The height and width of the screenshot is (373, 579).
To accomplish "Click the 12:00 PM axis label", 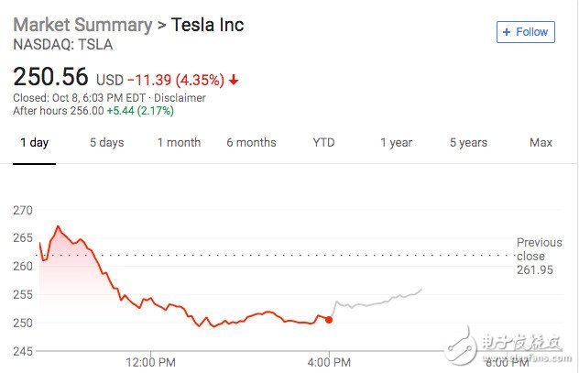I will pyautogui.click(x=150, y=362).
